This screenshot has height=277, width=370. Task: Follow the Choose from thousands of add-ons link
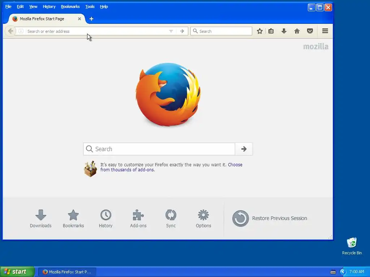pyautogui.click(x=171, y=167)
